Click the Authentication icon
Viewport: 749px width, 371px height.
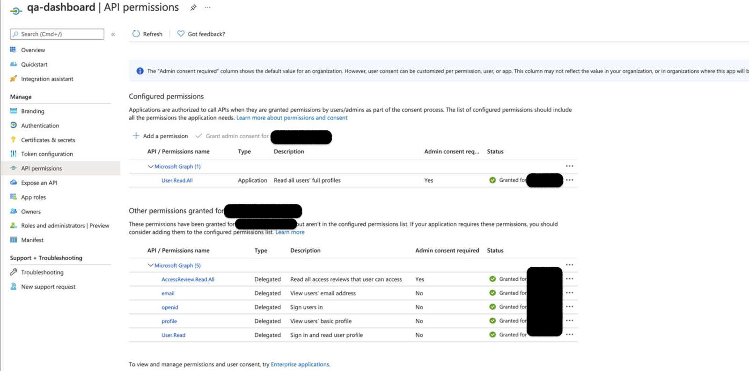point(13,125)
